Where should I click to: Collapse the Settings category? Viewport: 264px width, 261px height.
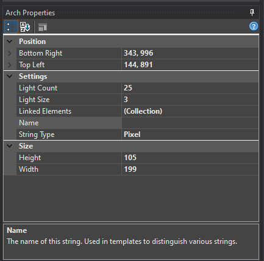point(10,76)
